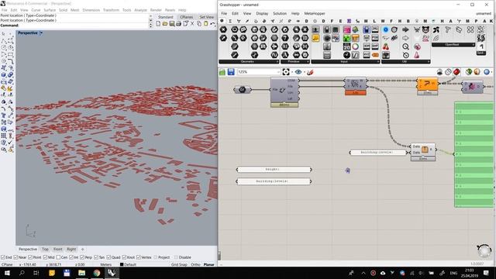Click the clock icon in Input panel
496x279 pixels.
[x=346, y=55]
